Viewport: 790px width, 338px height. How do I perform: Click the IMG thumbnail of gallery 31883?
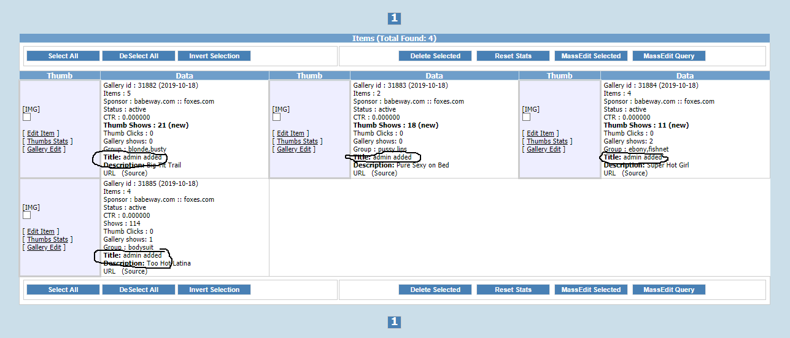[281, 109]
